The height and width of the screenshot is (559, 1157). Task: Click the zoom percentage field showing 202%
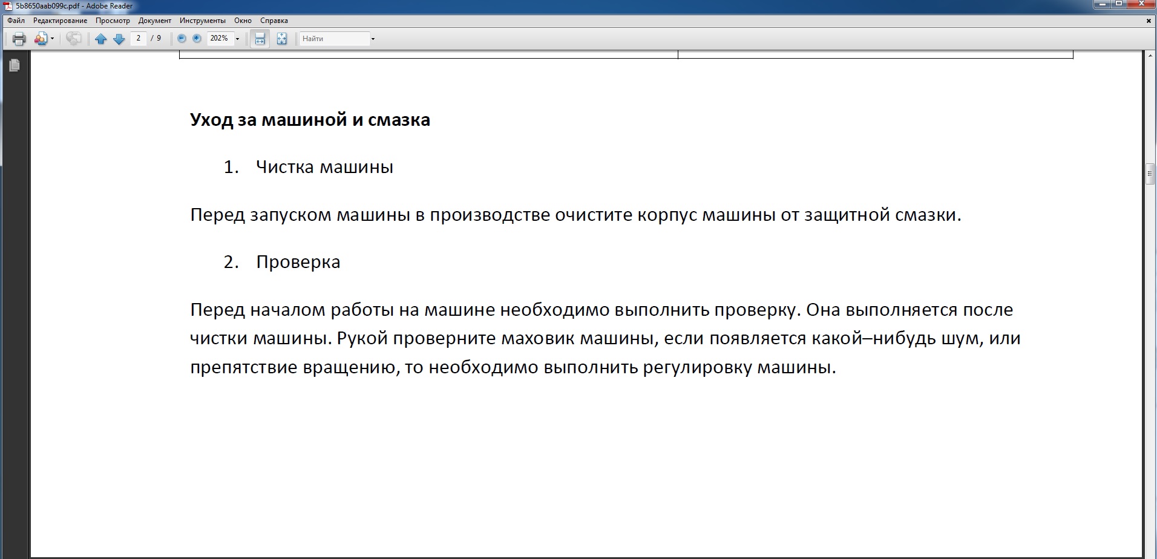(220, 38)
